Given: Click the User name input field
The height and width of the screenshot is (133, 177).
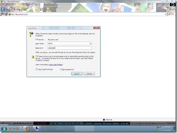Looking at the screenshot, I should tap(70, 44).
